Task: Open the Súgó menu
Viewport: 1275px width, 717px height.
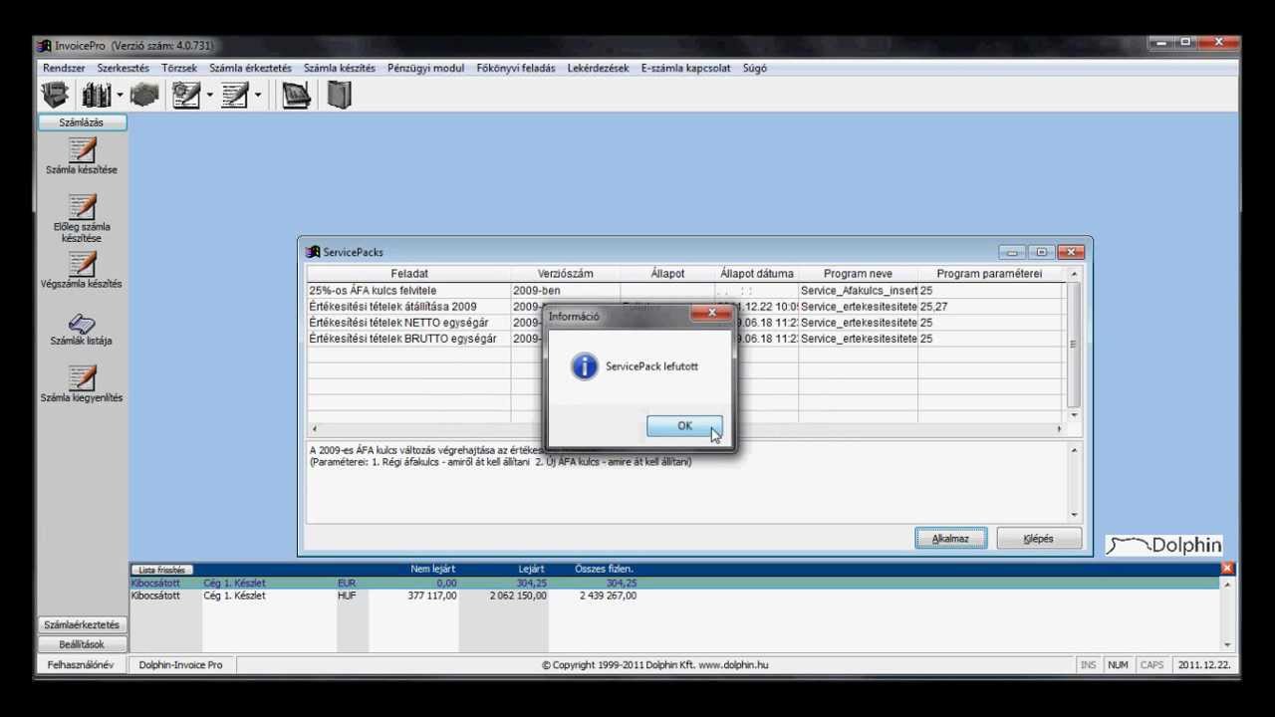Action: click(755, 68)
